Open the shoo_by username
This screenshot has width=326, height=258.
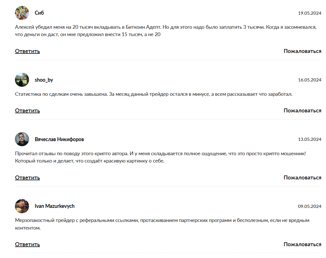pos(44,80)
